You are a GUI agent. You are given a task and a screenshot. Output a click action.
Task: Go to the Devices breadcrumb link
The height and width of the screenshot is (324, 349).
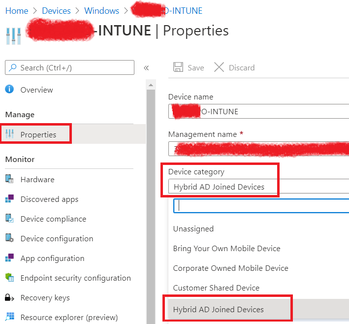56,11
